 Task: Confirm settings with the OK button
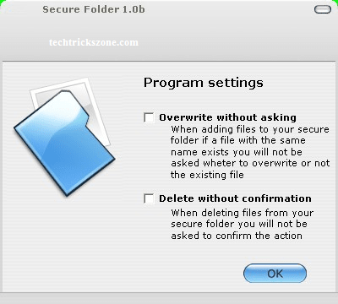(x=275, y=274)
